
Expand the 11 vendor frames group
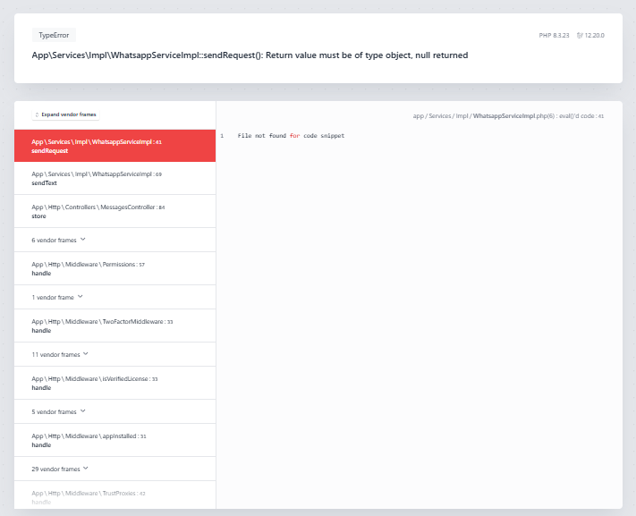click(114, 354)
